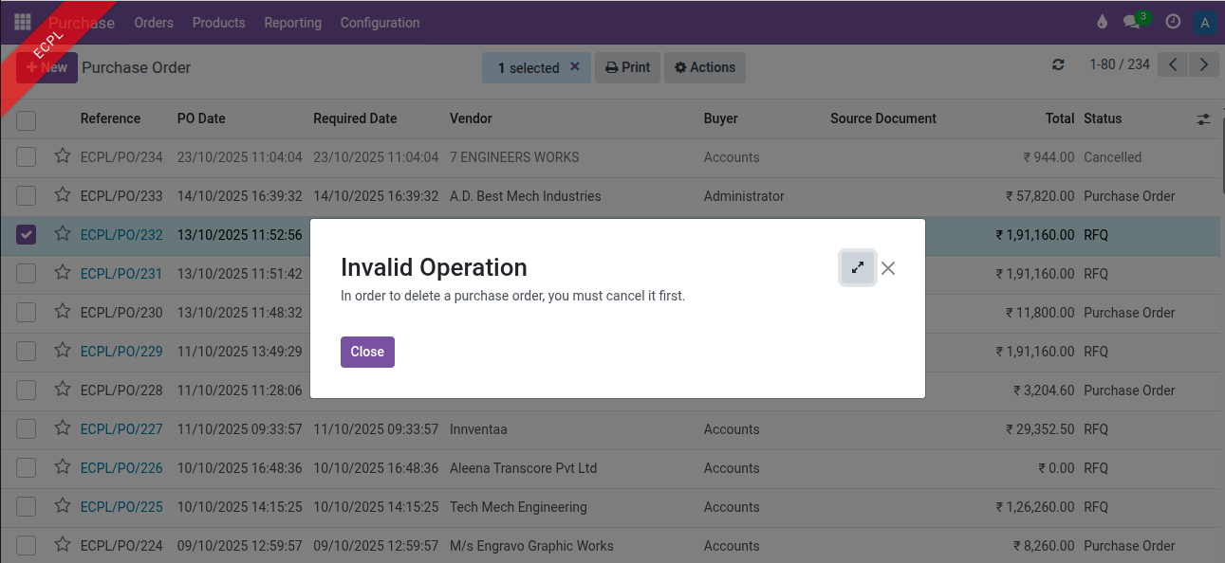Open the Orders menu
The height and width of the screenshot is (563, 1225).
click(154, 23)
